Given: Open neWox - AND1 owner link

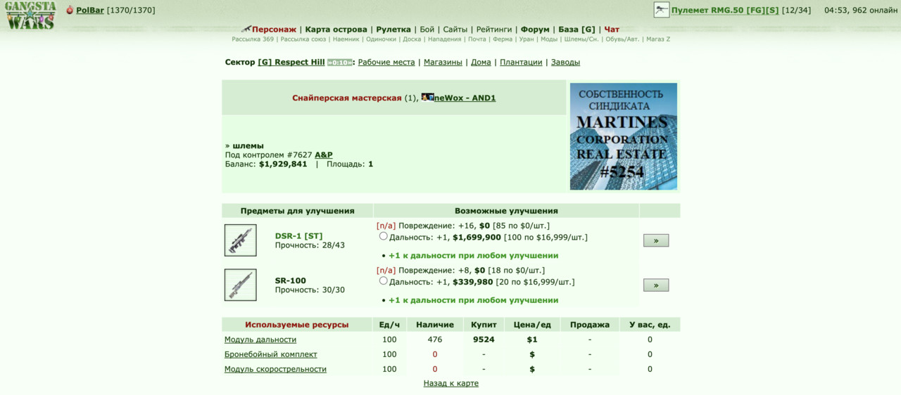Looking at the screenshot, I should (465, 98).
